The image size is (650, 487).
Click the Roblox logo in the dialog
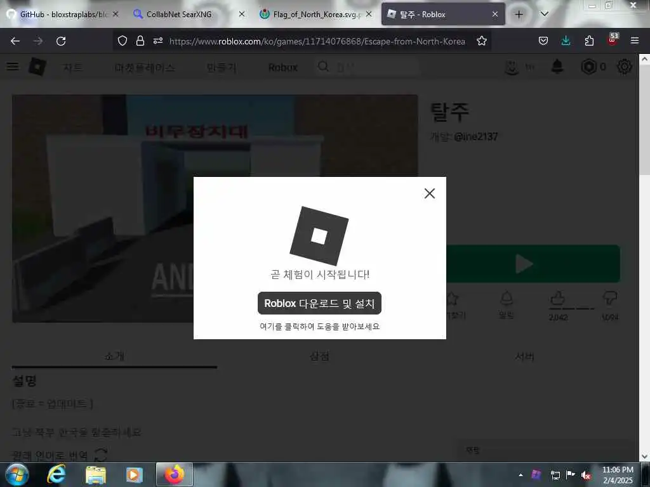pos(319,236)
